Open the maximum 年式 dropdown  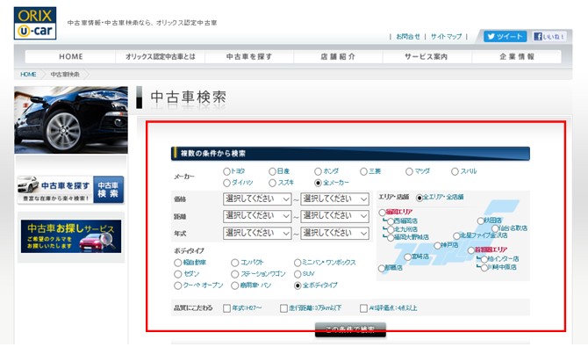[x=335, y=233]
